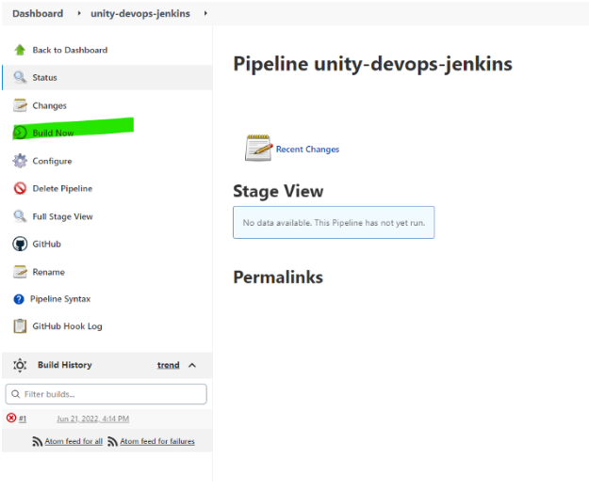
Task: Click the Build History sun icon
Action: (x=20, y=365)
